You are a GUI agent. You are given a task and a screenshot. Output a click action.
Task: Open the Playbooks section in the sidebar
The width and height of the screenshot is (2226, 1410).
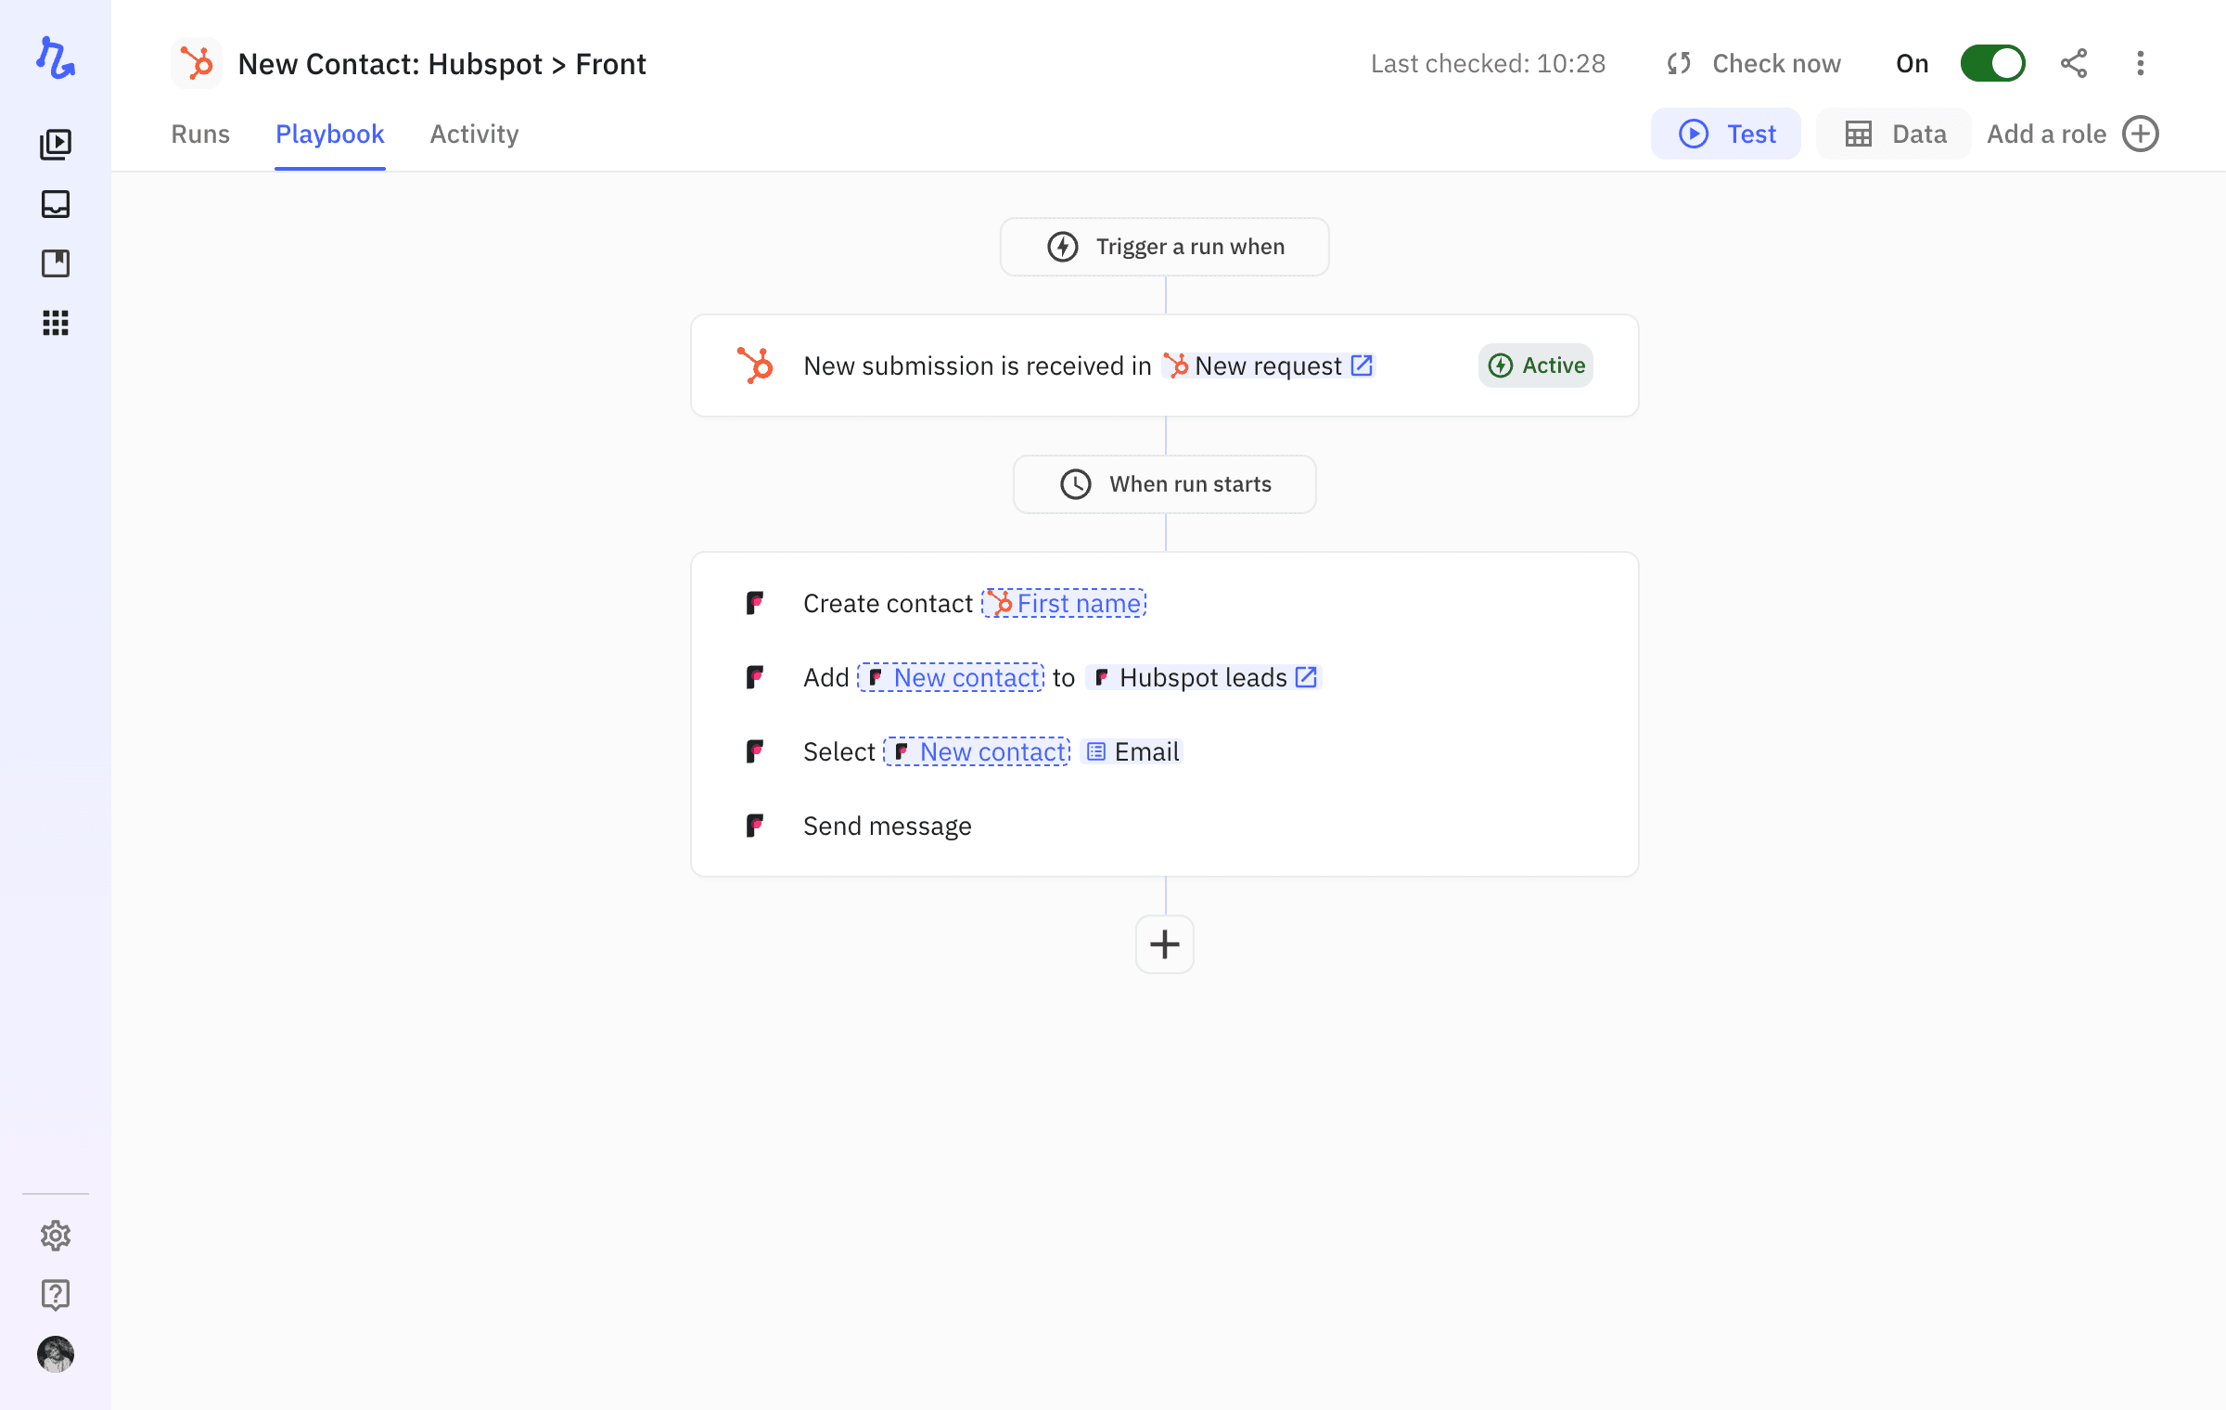pos(56,144)
